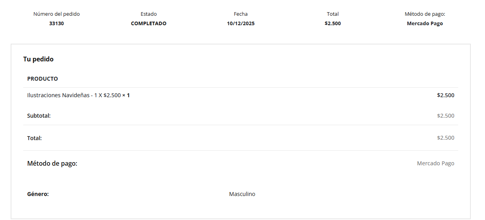Image resolution: width=485 pixels, height=220 pixels.
Task: Click the COMPLETADO status text
Action: (x=149, y=24)
